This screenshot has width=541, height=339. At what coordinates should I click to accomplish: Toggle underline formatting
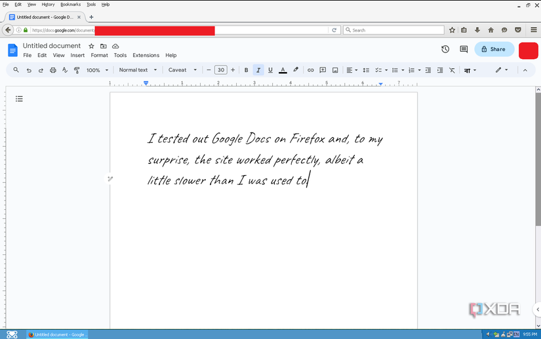(x=270, y=70)
